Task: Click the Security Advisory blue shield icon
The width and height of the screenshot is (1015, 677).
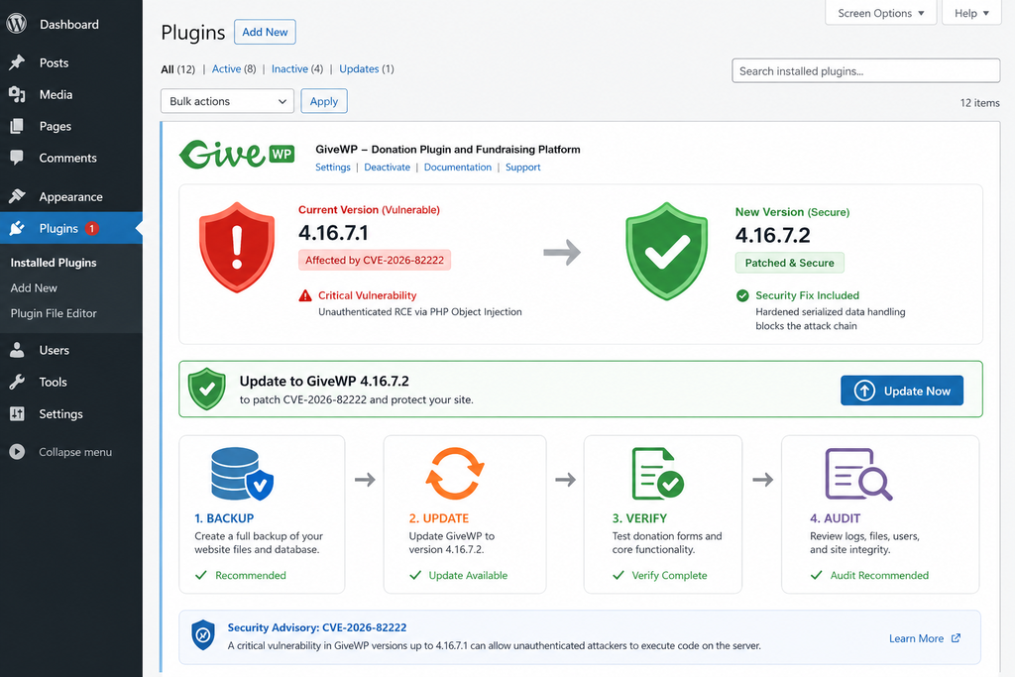Action: click(x=202, y=635)
